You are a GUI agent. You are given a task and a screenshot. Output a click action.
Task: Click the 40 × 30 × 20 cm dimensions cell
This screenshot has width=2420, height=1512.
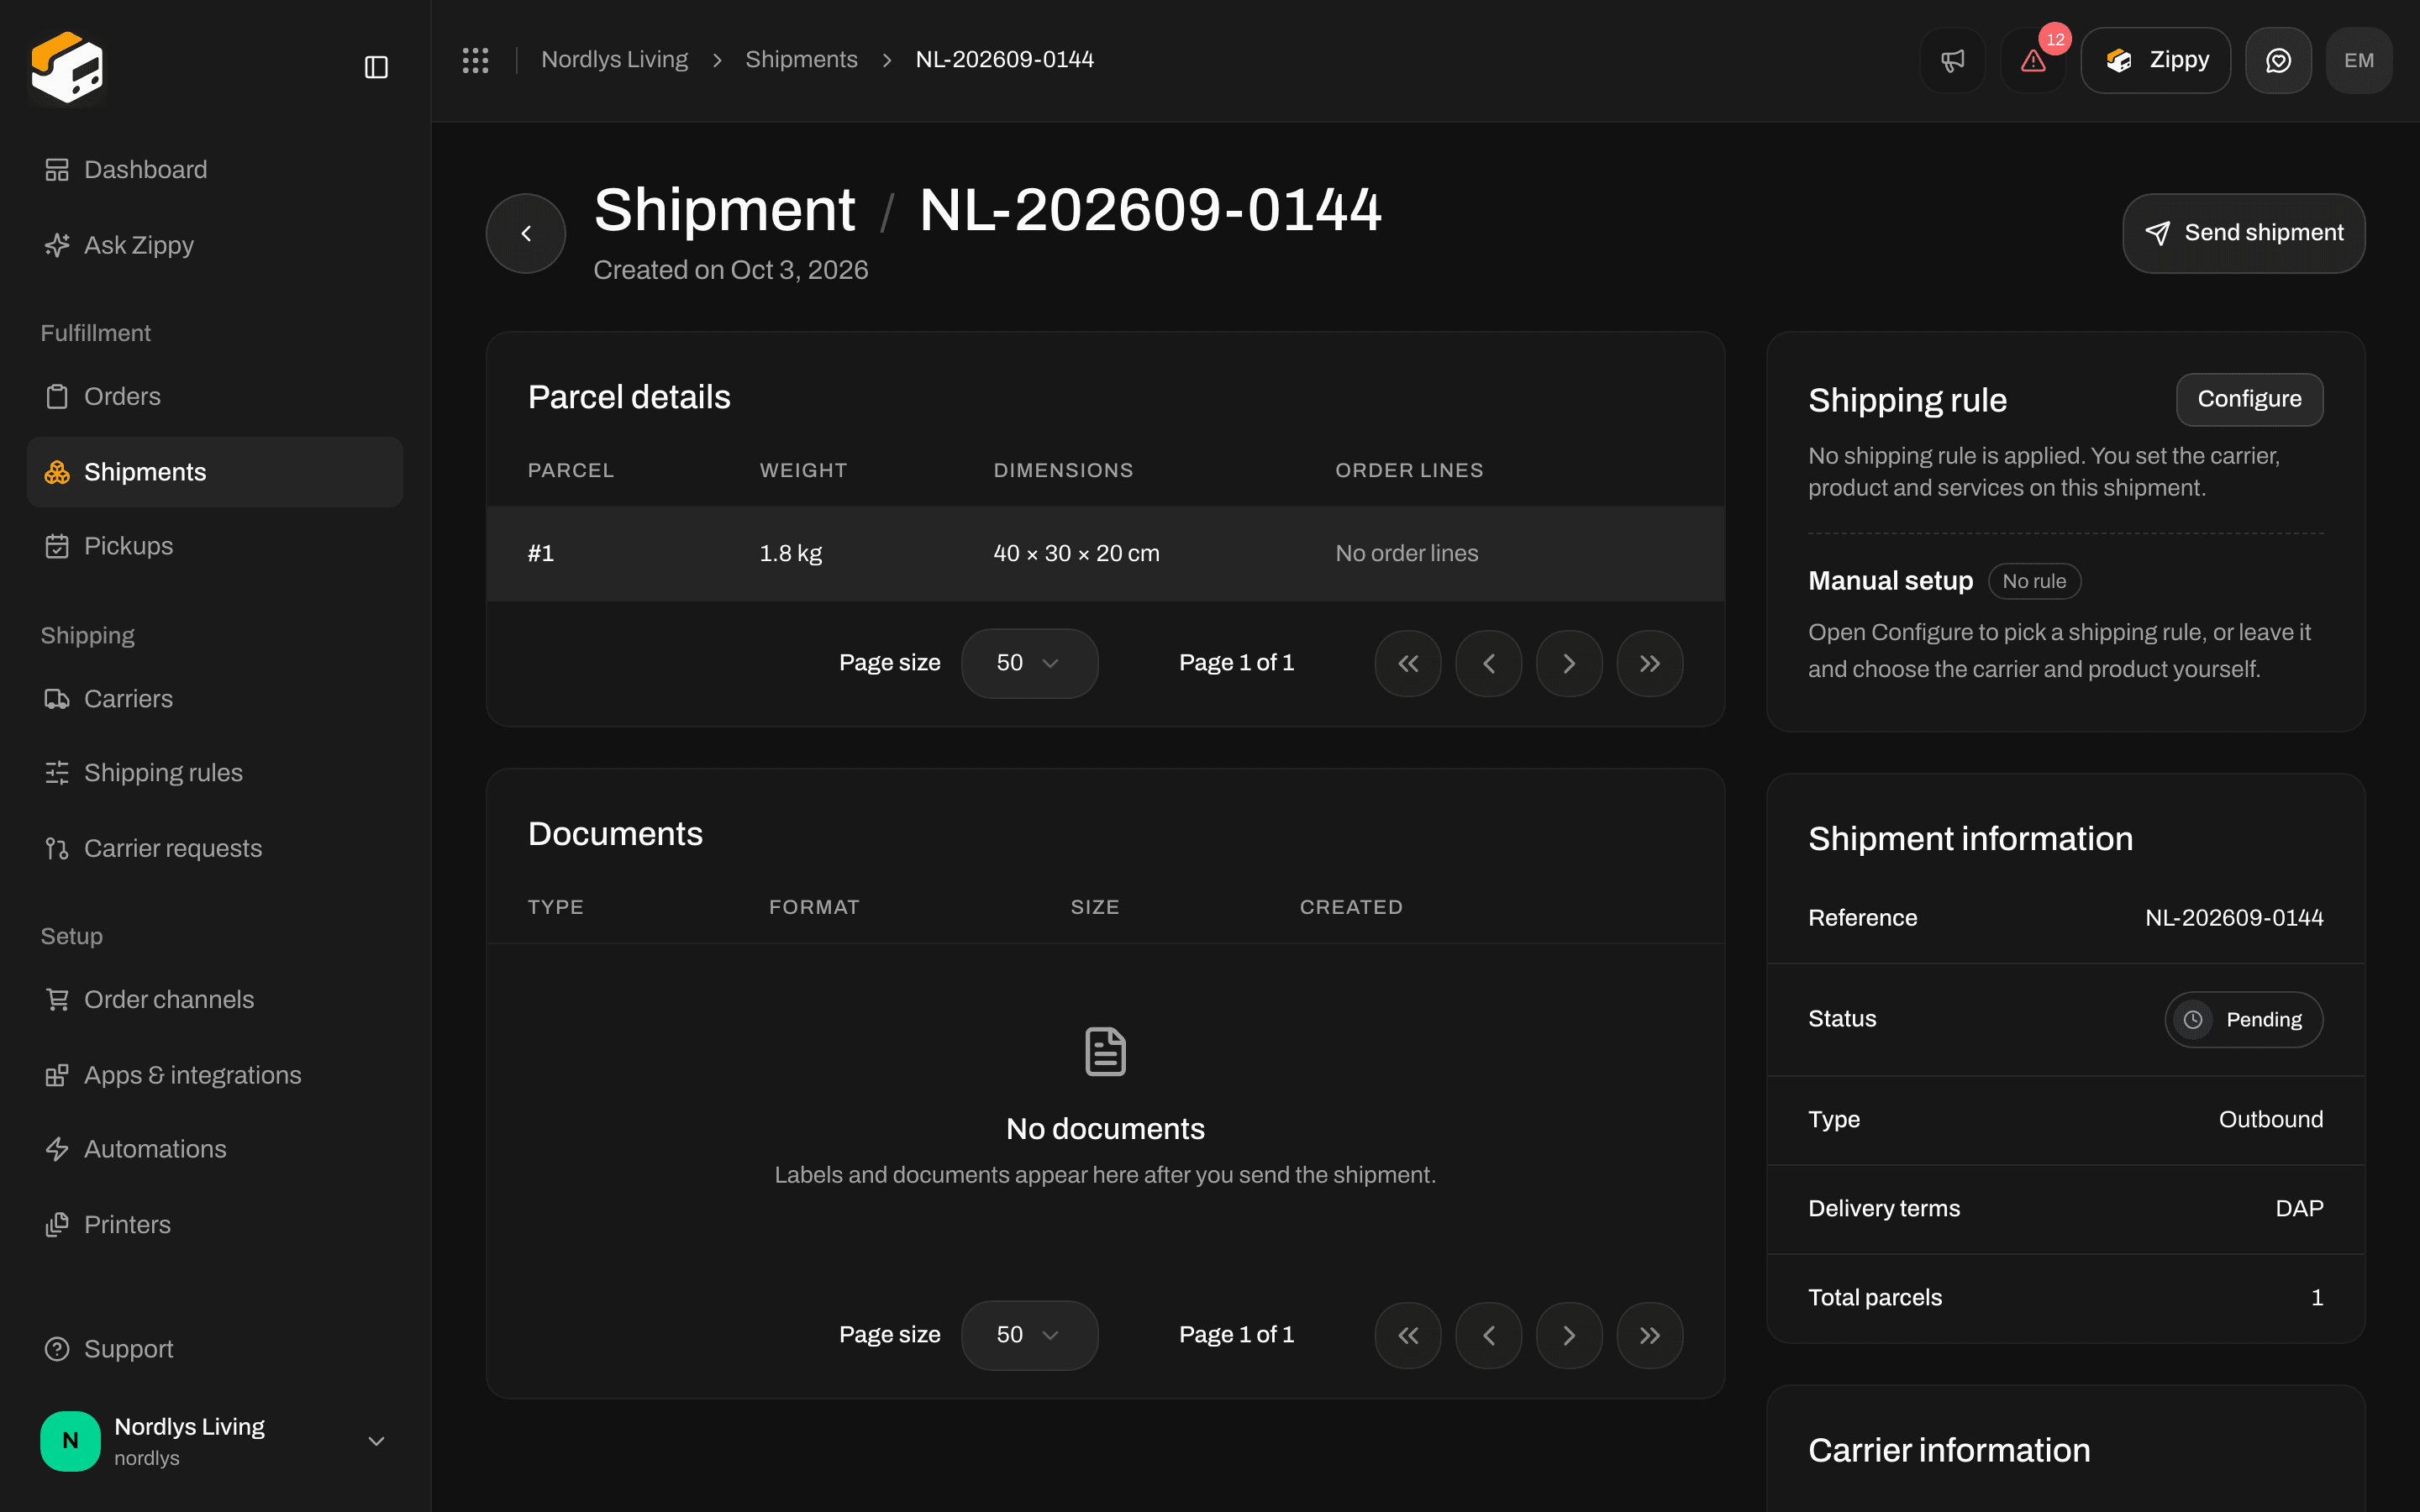point(1076,553)
